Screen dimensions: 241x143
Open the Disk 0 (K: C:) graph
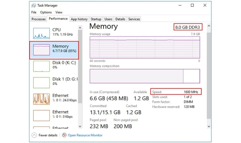click(x=42, y=66)
